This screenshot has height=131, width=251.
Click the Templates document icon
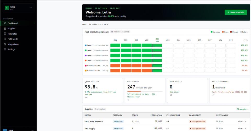[x=5, y=34]
